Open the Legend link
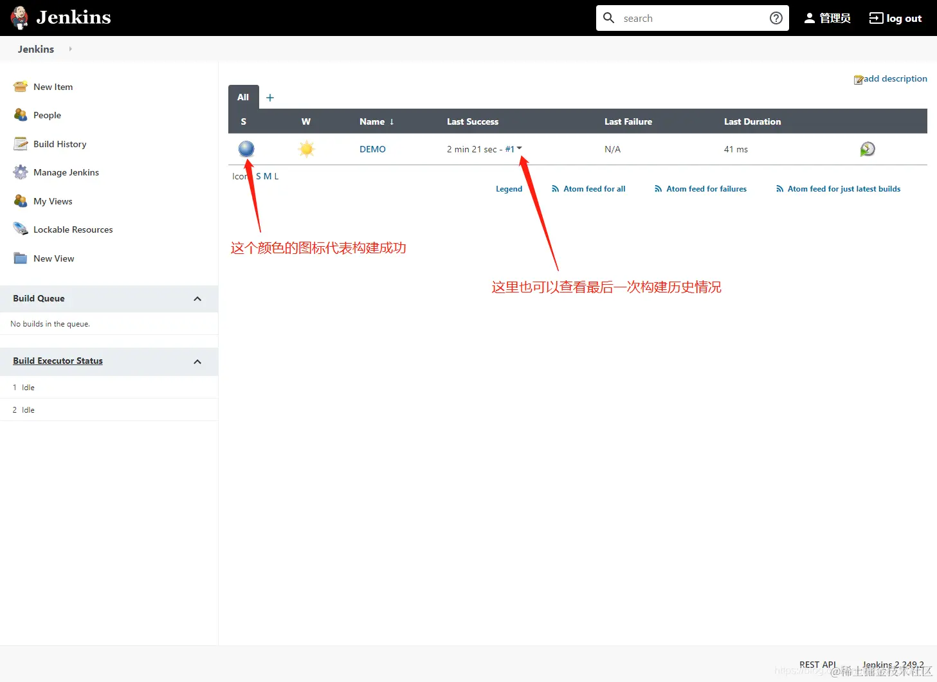This screenshot has height=682, width=937. (509, 189)
